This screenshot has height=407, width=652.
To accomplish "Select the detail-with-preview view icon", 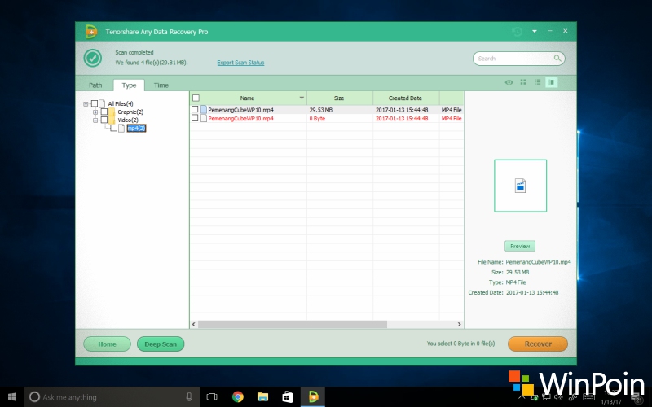I will pos(552,82).
